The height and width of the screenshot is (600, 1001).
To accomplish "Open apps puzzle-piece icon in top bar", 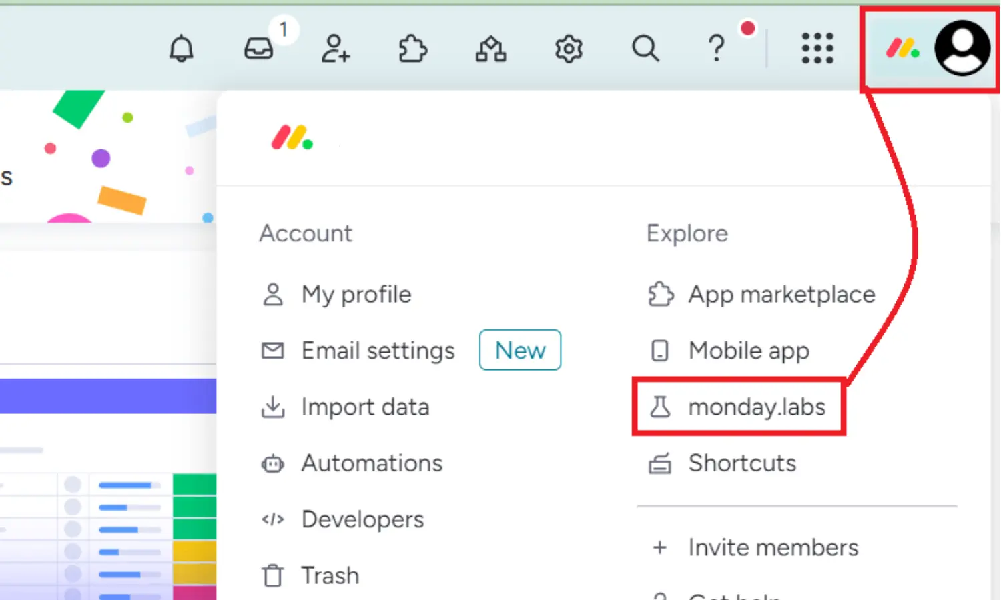I will (x=413, y=49).
